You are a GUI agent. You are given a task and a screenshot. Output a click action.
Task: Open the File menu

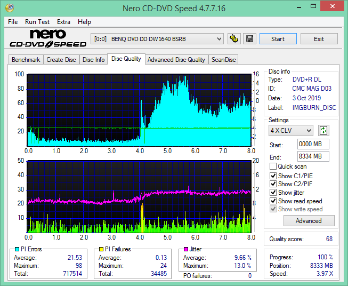pos(13,22)
